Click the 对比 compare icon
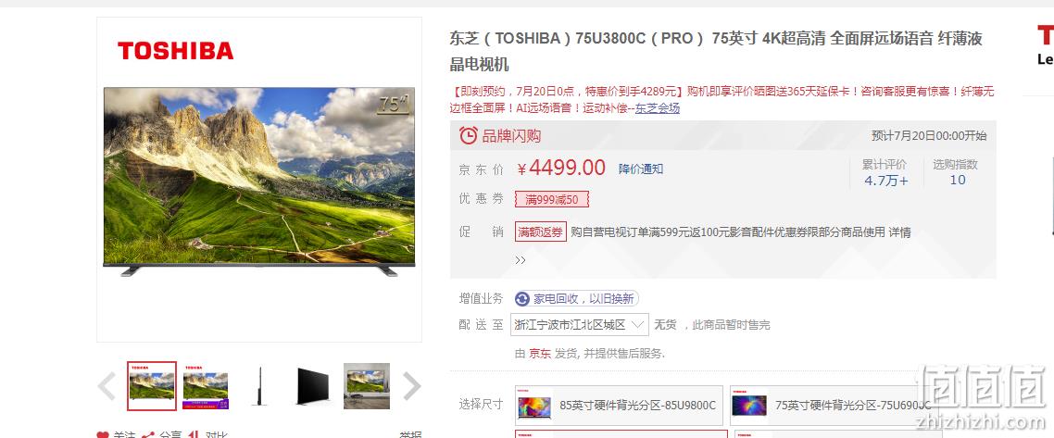Viewport: 1054px width, 438px height. click(194, 435)
